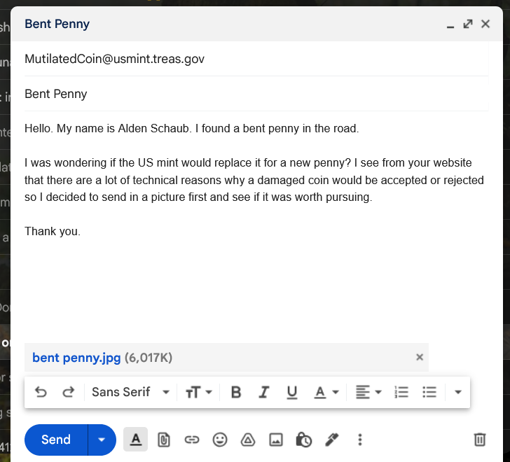
Task: Send the Bent Penny email
Action: point(56,440)
